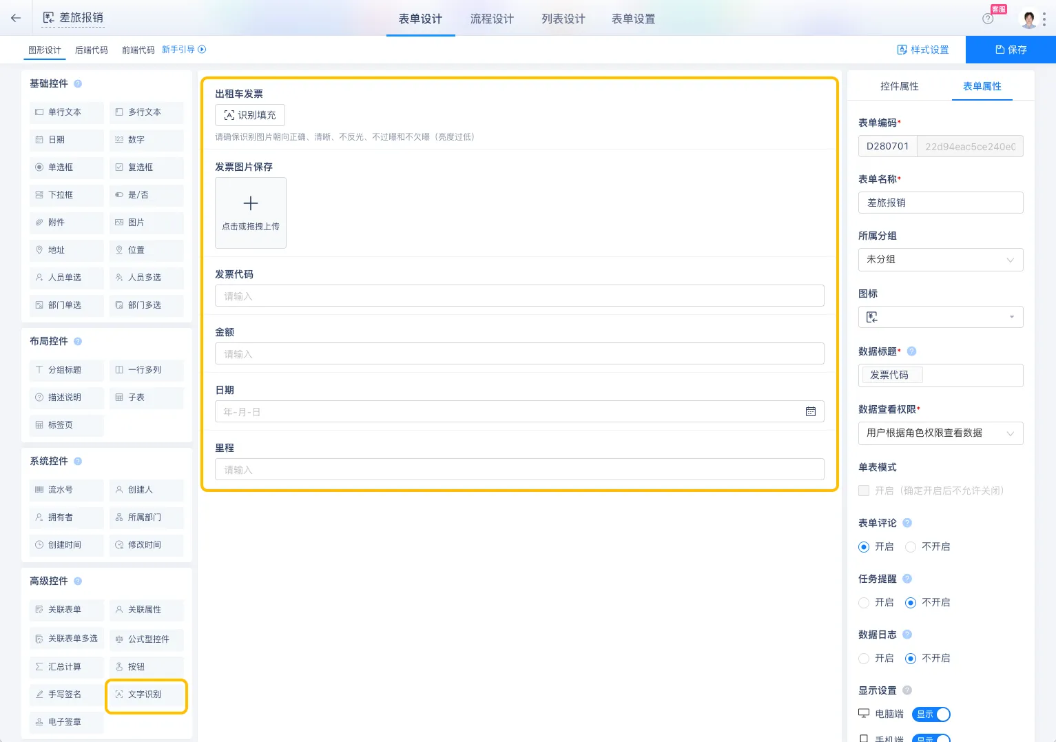The width and height of the screenshot is (1056, 742).
Task: Select the 分组标题 layout control
Action: click(x=67, y=370)
